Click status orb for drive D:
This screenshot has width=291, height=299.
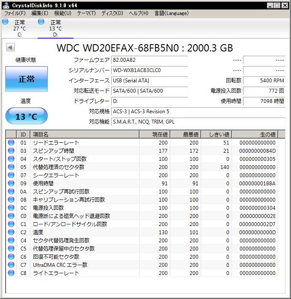41,21
